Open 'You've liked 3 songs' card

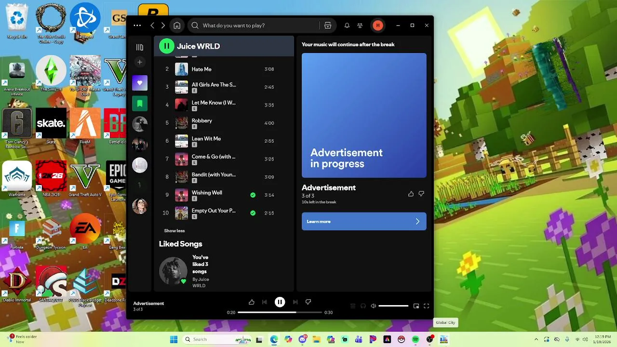pyautogui.click(x=201, y=264)
